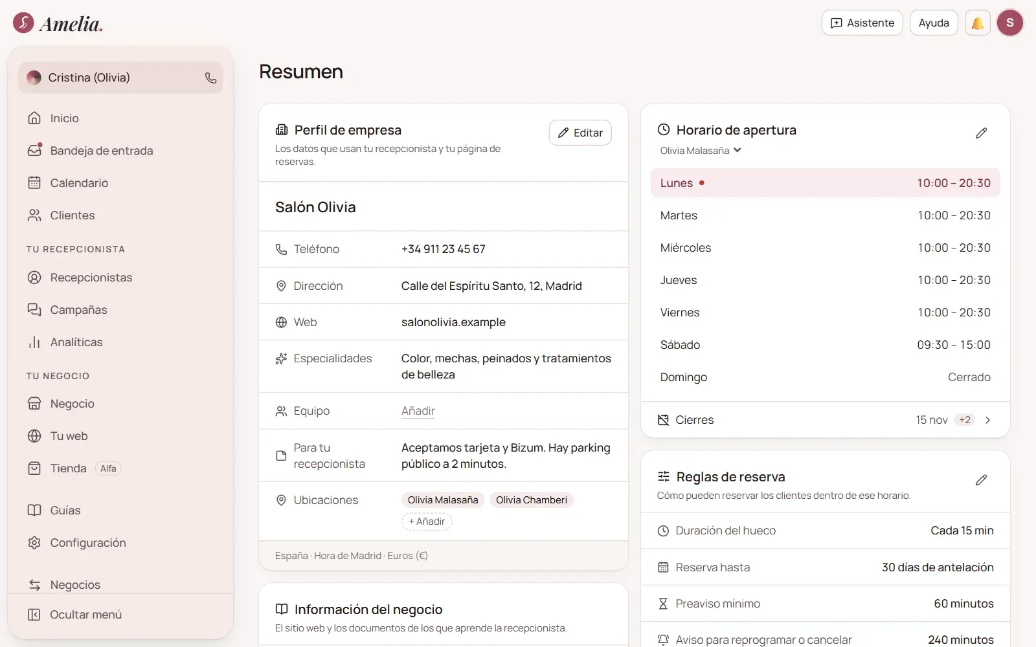This screenshot has height=647, width=1036.
Task: Show the +2 additional closures badge
Action: coord(965,420)
